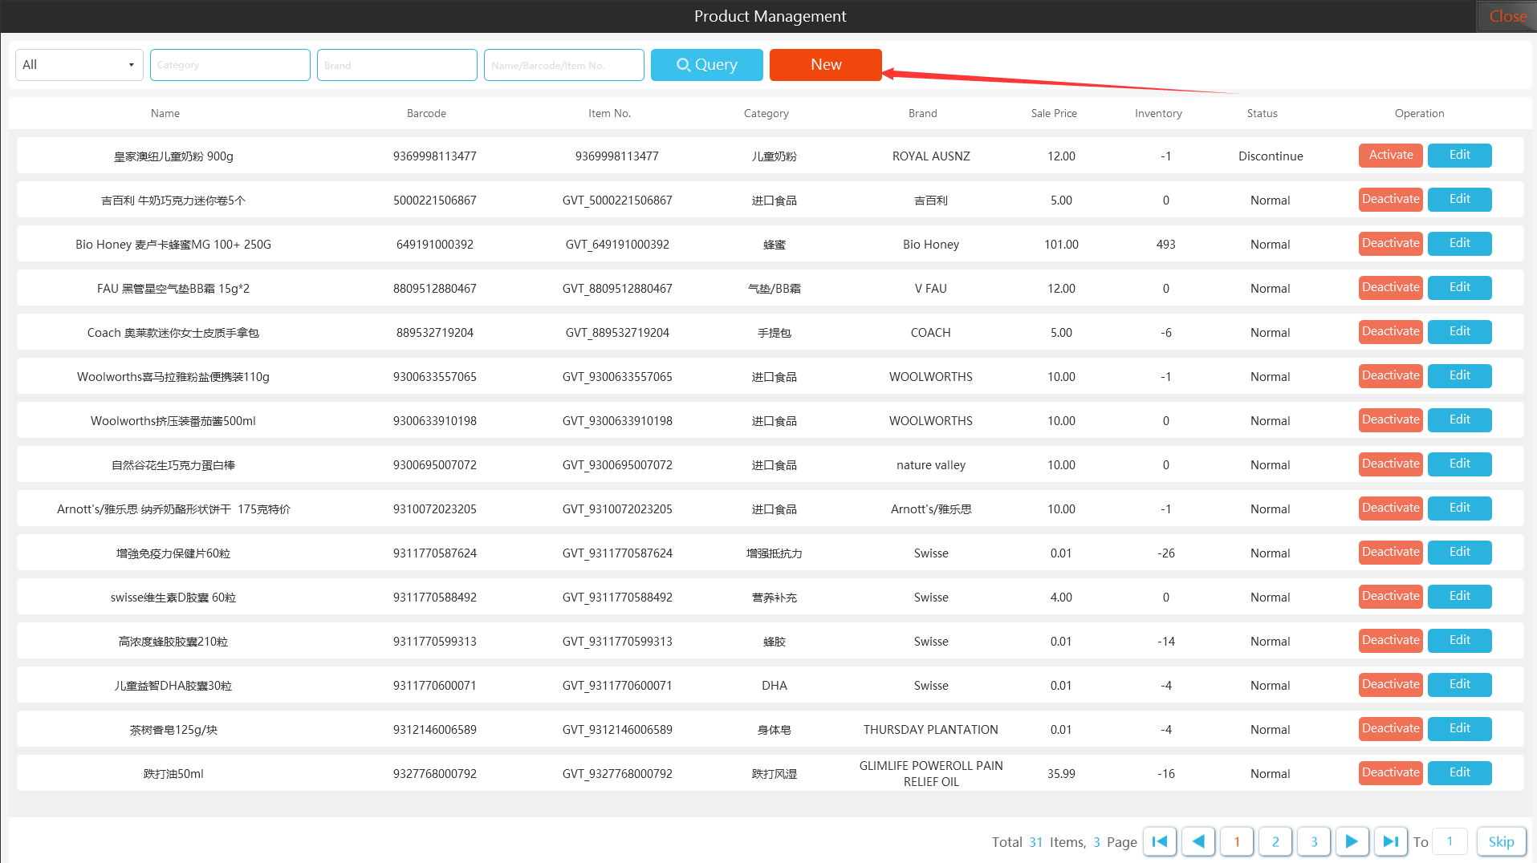Activate the discontinued ROYAL AUSNZ product

coord(1390,156)
